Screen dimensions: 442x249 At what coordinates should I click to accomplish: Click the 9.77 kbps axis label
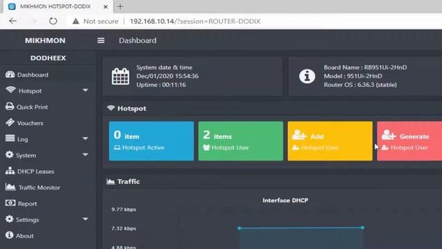(124, 210)
